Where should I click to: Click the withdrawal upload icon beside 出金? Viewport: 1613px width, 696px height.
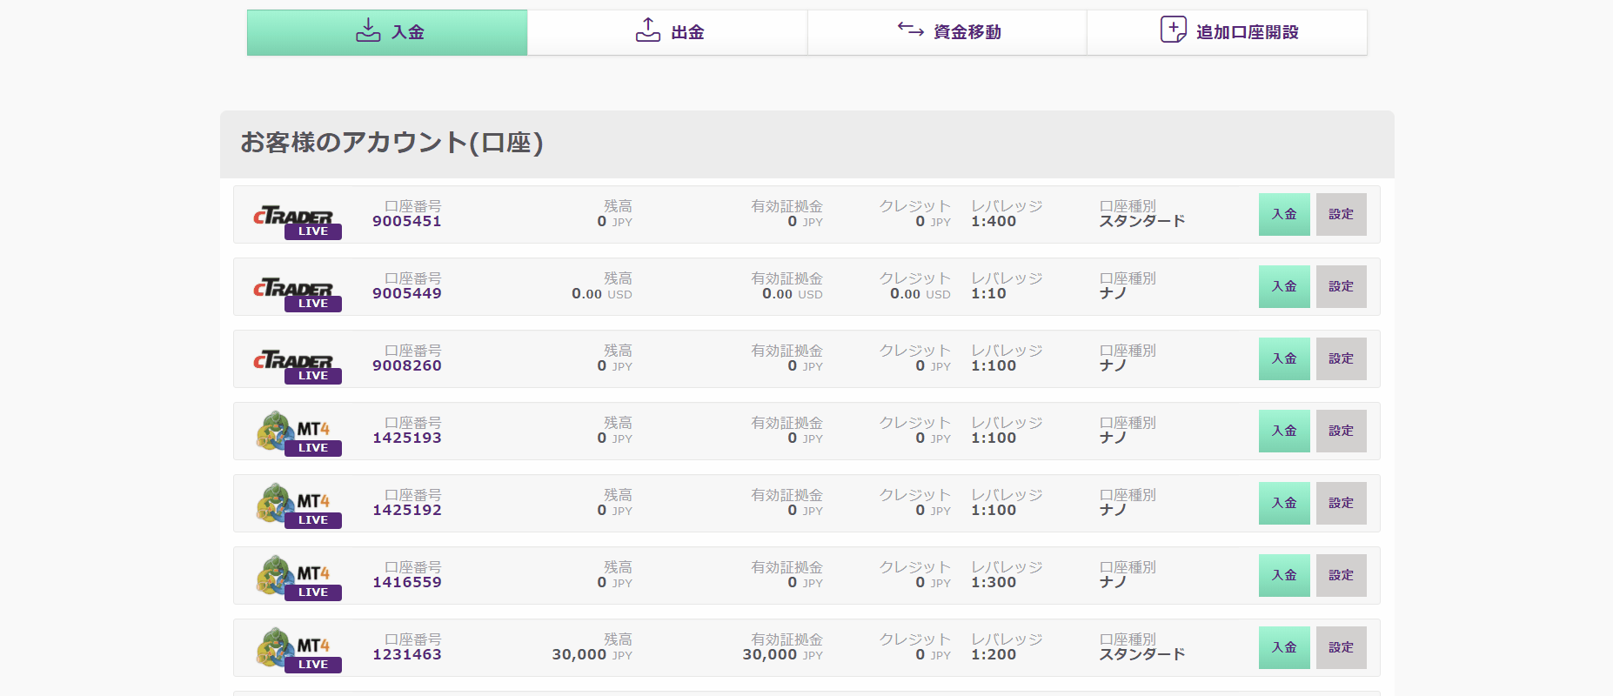(x=648, y=30)
